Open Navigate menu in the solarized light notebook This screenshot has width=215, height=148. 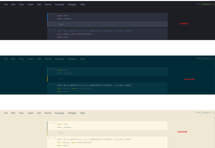59,113
